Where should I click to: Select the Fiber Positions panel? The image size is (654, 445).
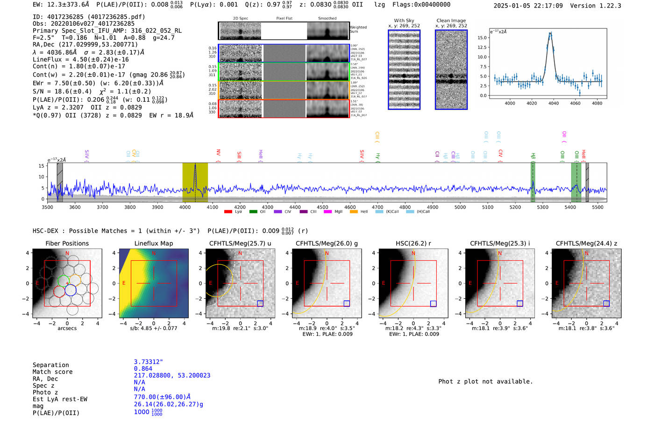coord(67,283)
